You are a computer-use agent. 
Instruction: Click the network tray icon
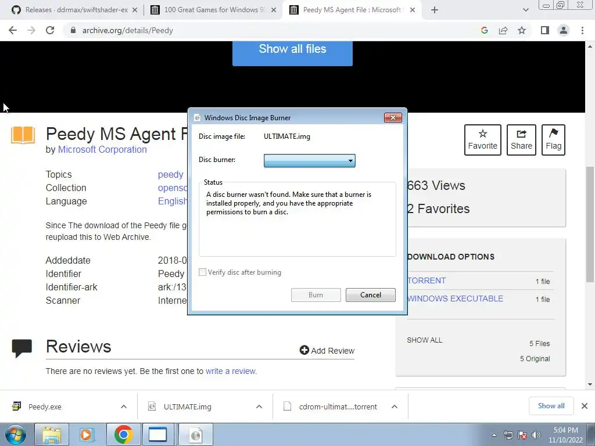508,435
